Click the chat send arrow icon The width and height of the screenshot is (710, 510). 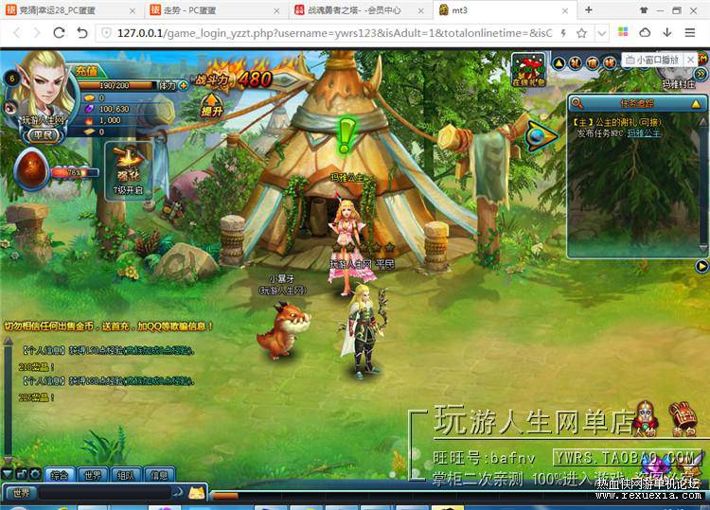pos(178,492)
